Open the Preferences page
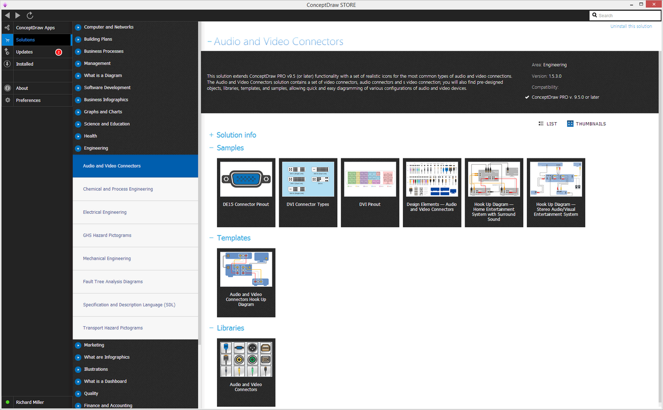Screen dimensions: 663x410 [x=36, y=100]
